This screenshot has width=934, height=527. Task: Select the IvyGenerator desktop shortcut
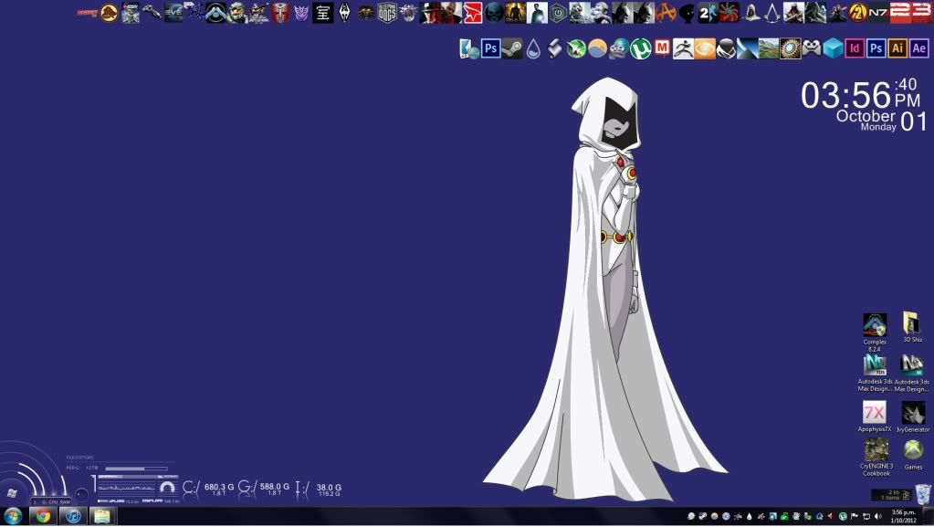point(913,416)
